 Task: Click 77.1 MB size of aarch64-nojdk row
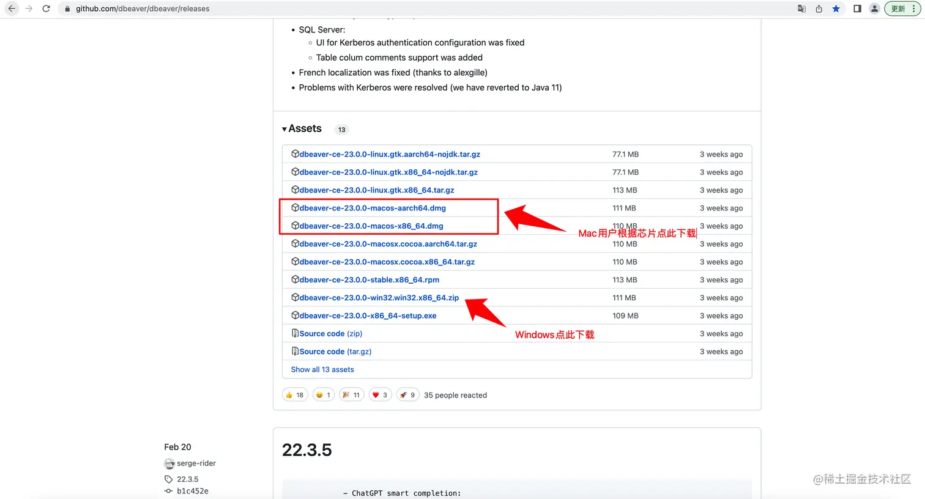[x=626, y=154]
